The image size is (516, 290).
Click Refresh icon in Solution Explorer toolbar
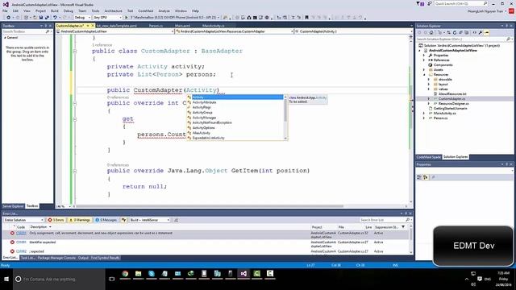click(x=455, y=32)
